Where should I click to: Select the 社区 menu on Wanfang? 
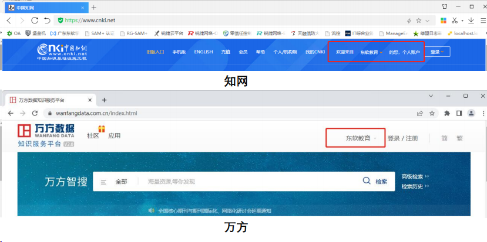[x=93, y=136]
